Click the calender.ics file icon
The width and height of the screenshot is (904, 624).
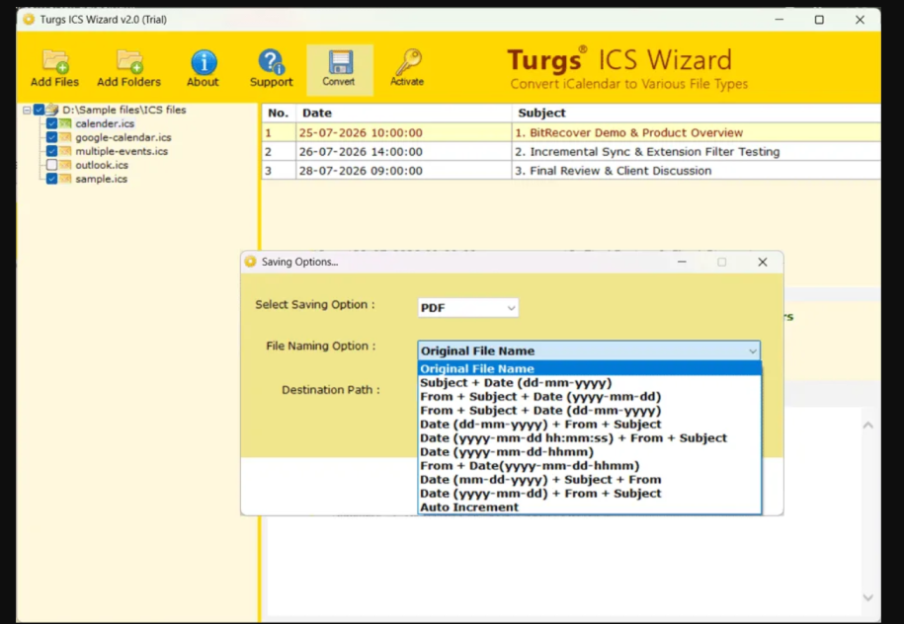click(65, 123)
